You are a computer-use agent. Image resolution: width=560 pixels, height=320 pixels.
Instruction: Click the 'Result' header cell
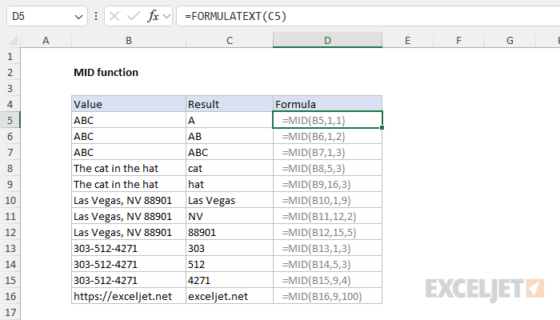click(x=230, y=104)
